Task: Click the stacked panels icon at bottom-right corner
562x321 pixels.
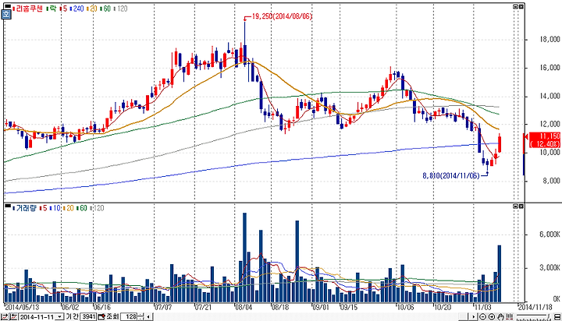Action: pyautogui.click(x=557, y=316)
